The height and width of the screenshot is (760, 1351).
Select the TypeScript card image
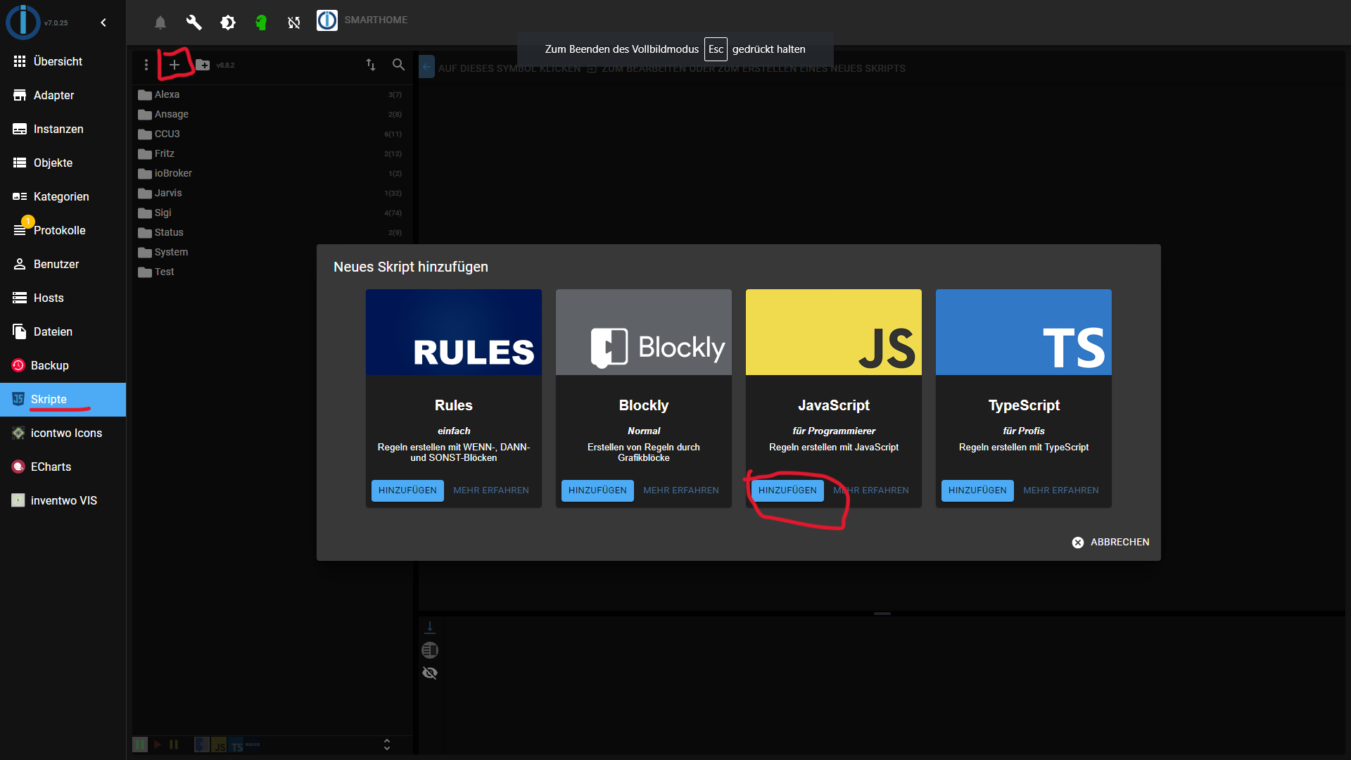(1023, 332)
